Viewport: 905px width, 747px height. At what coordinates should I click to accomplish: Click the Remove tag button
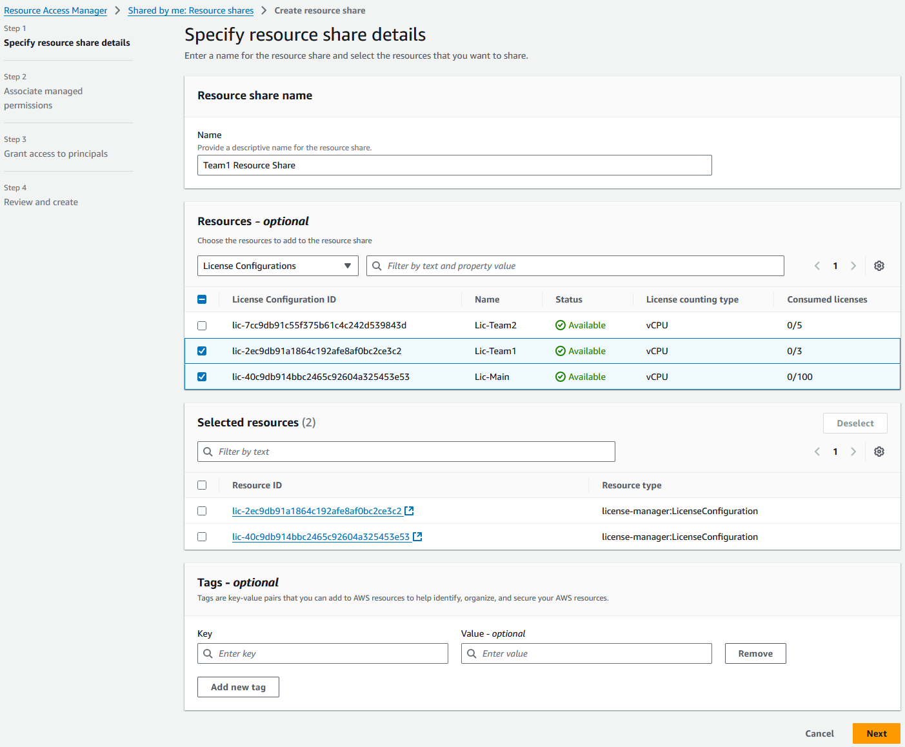755,653
